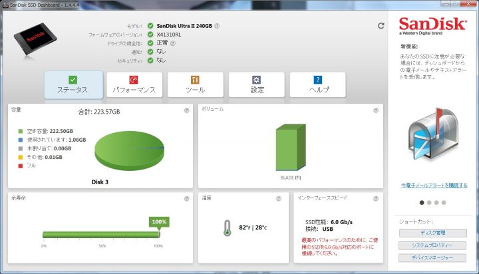Click the BLADE (F:) volume label

[x=291, y=178]
